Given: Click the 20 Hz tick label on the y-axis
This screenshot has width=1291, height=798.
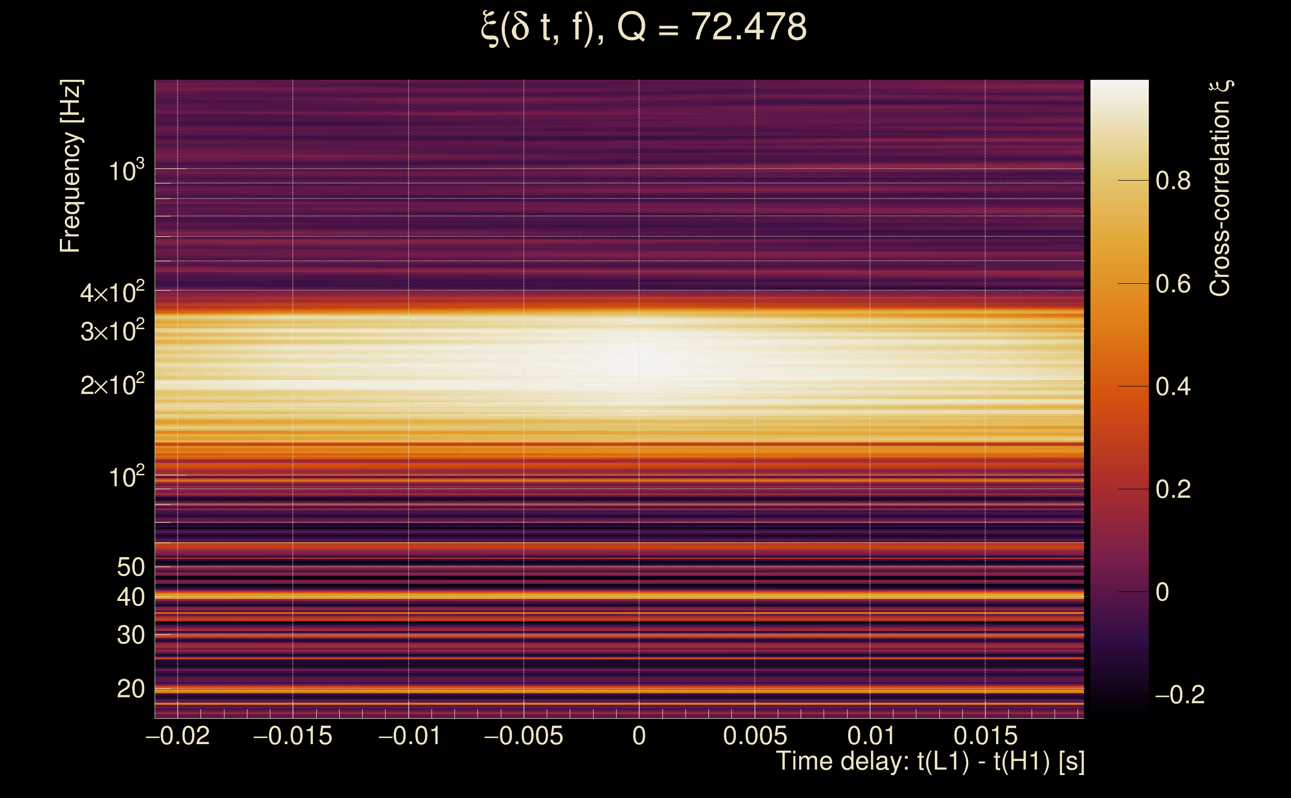Looking at the screenshot, I should pos(130,689).
